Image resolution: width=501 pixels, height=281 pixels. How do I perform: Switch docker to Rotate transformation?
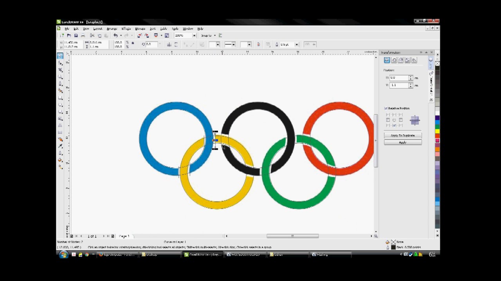click(x=394, y=60)
